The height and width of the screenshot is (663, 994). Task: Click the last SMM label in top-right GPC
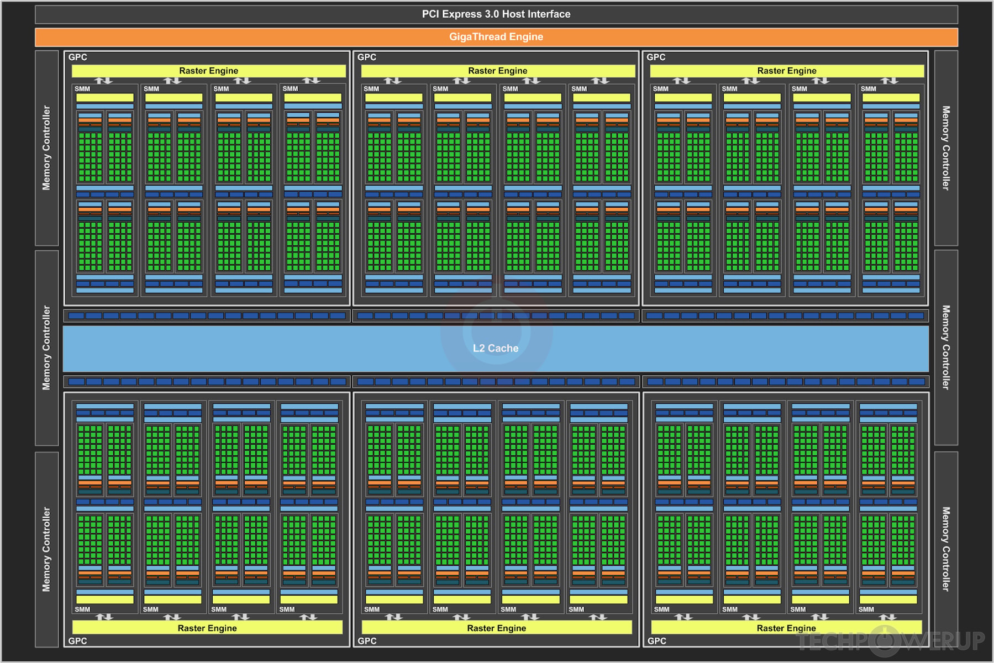click(869, 88)
